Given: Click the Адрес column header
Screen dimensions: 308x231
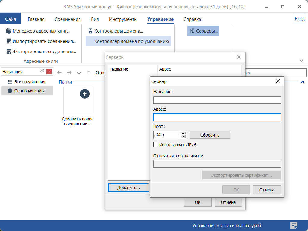Looking at the screenshot, I should point(200,69).
